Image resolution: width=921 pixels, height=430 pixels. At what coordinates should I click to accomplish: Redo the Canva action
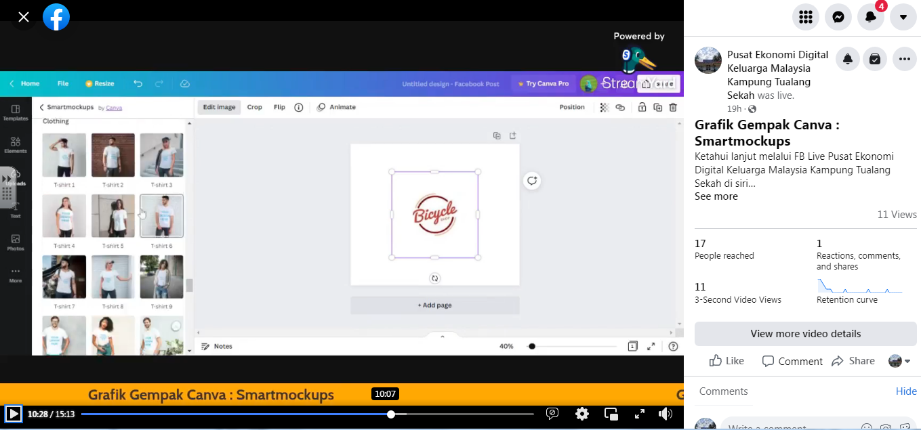159,84
